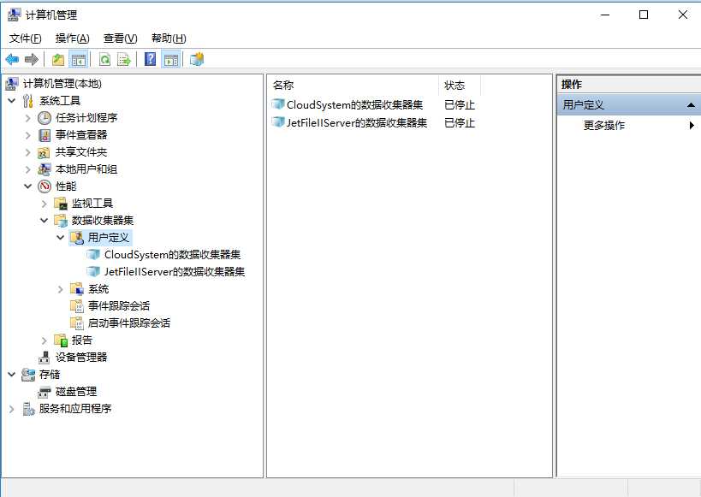Click the green Refresh toolbar icon
Screen dimensions: 701x497
click(x=104, y=59)
